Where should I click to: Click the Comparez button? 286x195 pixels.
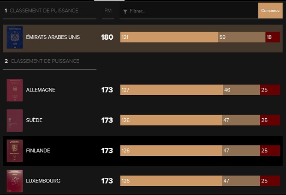[x=270, y=11]
